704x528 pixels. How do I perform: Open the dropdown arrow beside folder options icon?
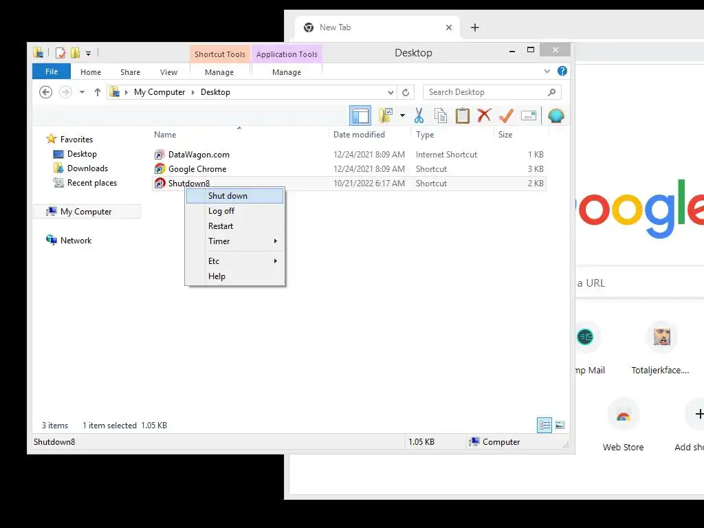(x=402, y=115)
